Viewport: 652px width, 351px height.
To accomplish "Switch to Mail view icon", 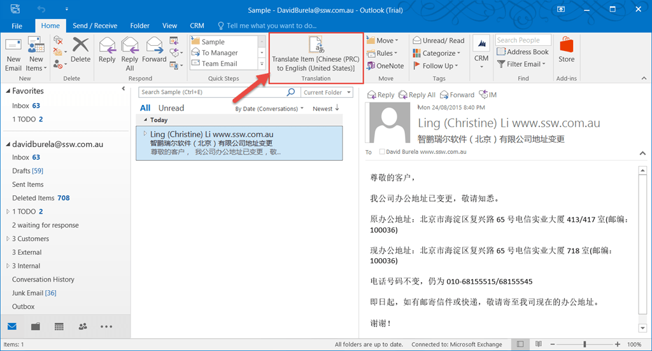I will pyautogui.click(x=12, y=326).
